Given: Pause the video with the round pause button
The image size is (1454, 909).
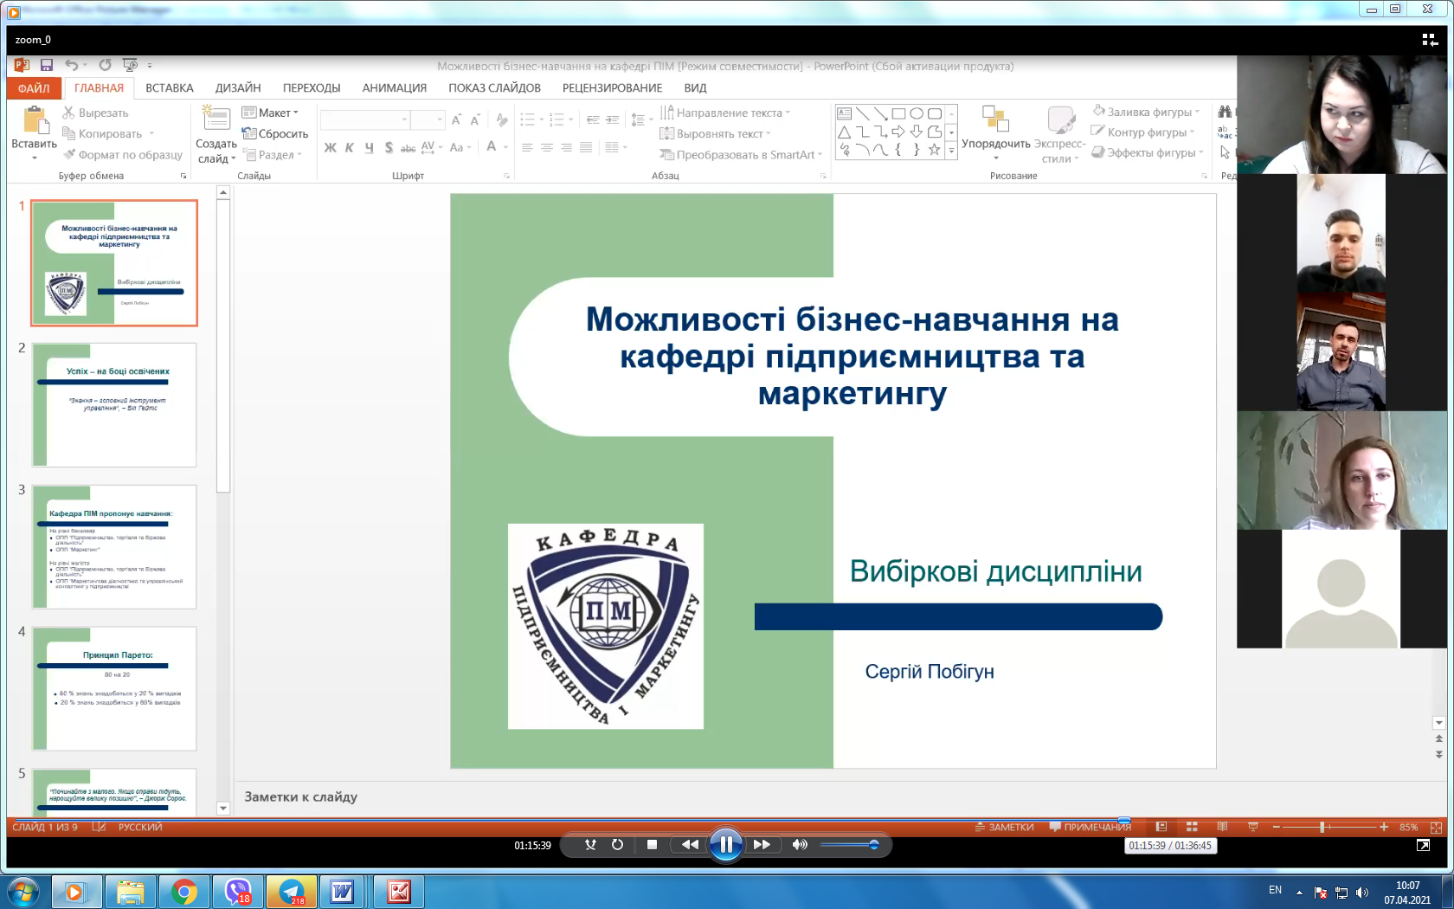Looking at the screenshot, I should [x=725, y=845].
